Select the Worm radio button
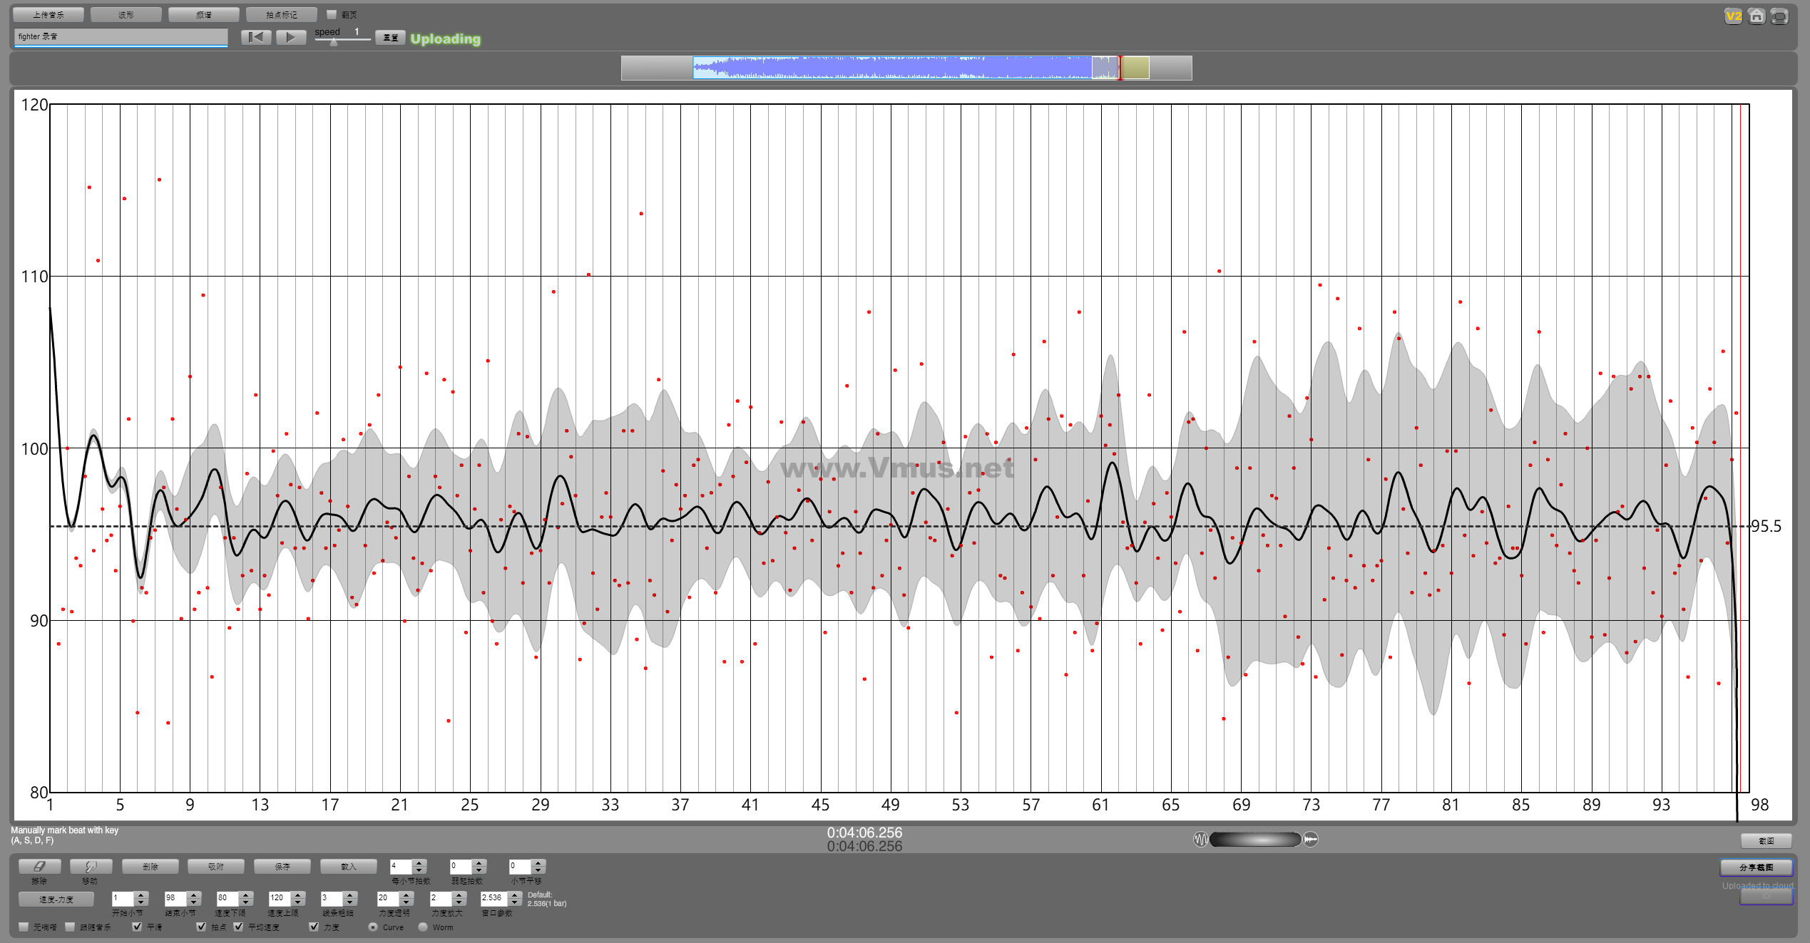 point(423,927)
